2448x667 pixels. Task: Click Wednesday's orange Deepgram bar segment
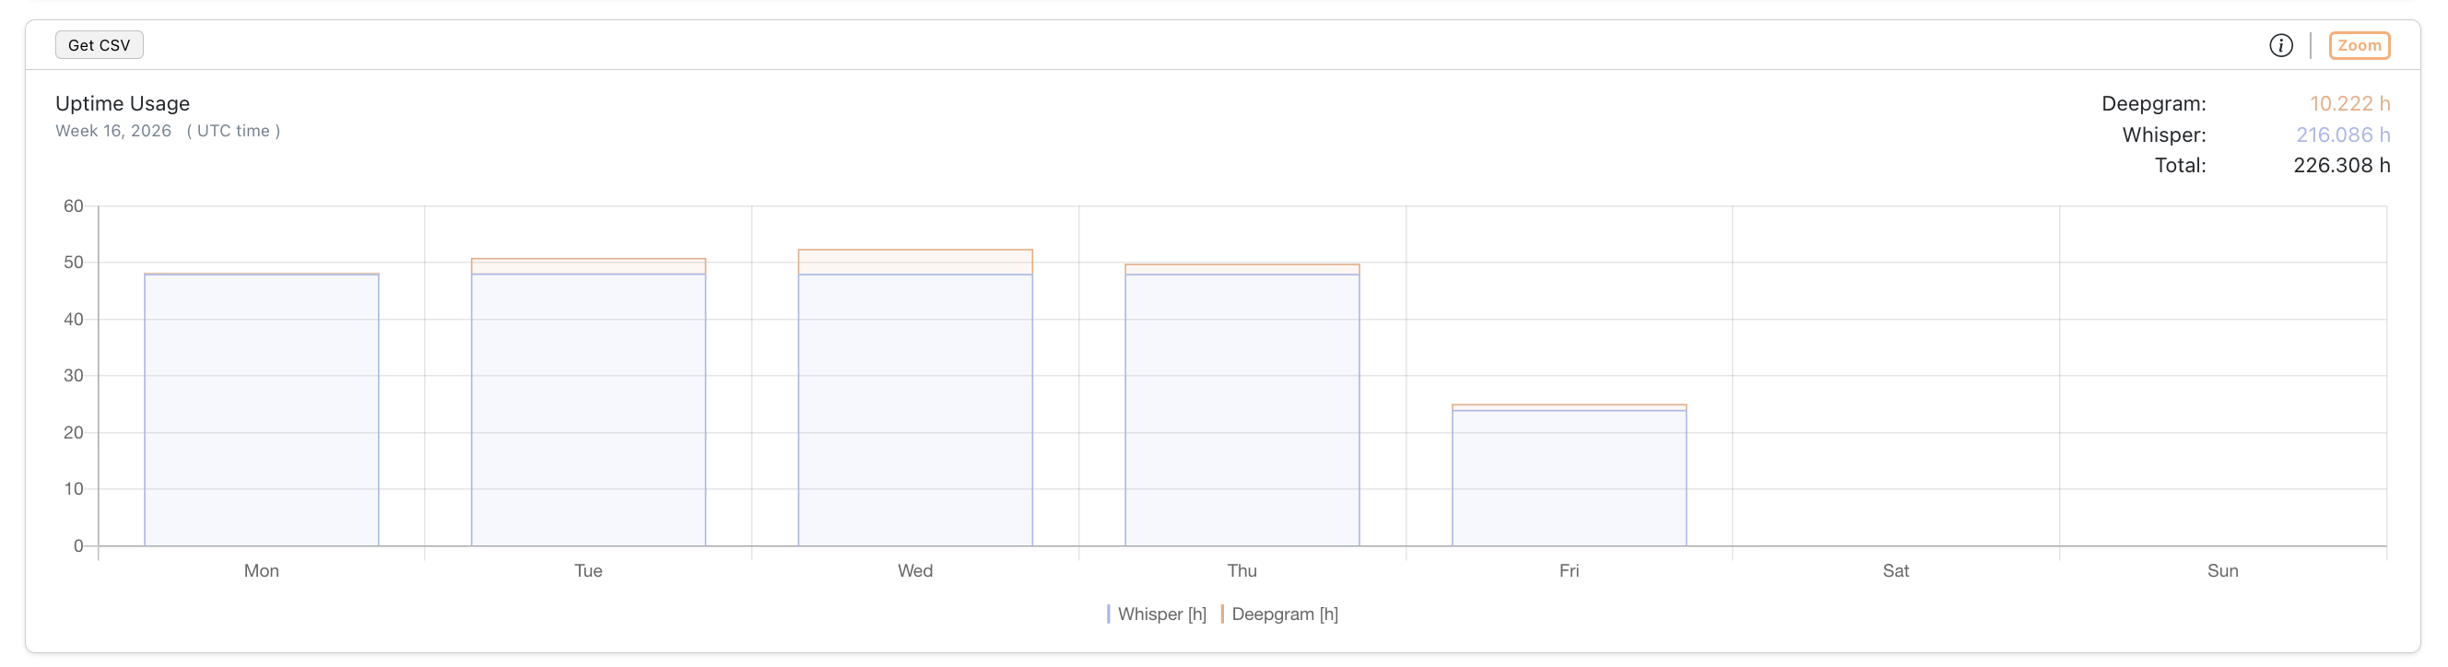(x=915, y=263)
